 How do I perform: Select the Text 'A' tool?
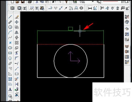tap(10, 89)
